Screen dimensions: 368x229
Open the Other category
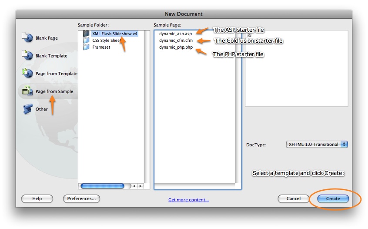pos(41,109)
